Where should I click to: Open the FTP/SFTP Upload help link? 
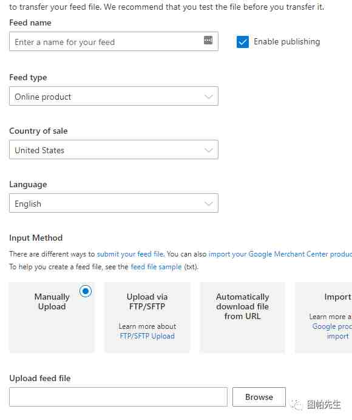pyautogui.click(x=147, y=336)
